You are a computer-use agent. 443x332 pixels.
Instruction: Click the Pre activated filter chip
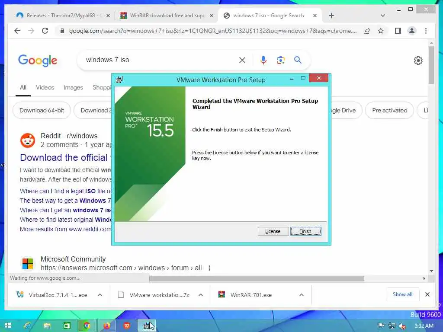coord(390,110)
